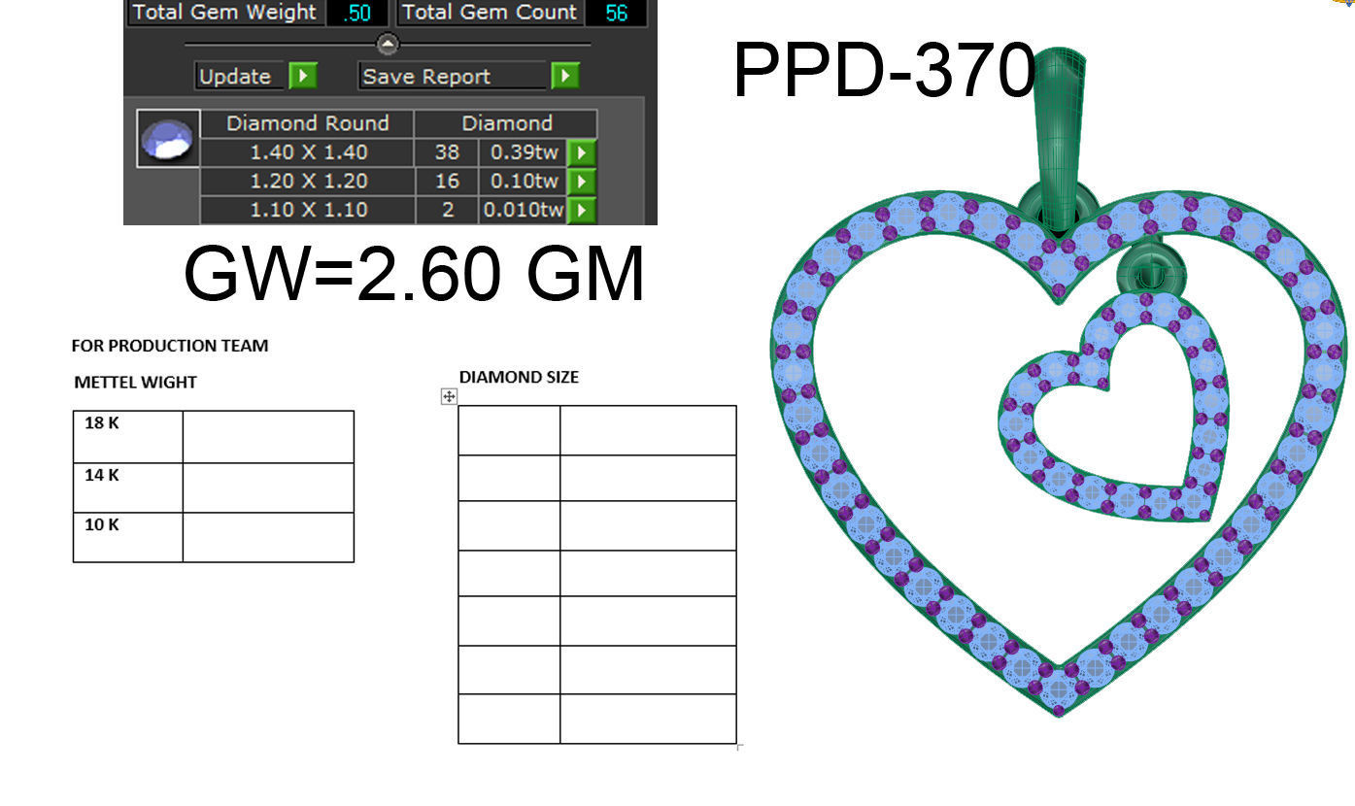Click the Diamond Round column header
This screenshot has height=806, width=1355.
308,123
